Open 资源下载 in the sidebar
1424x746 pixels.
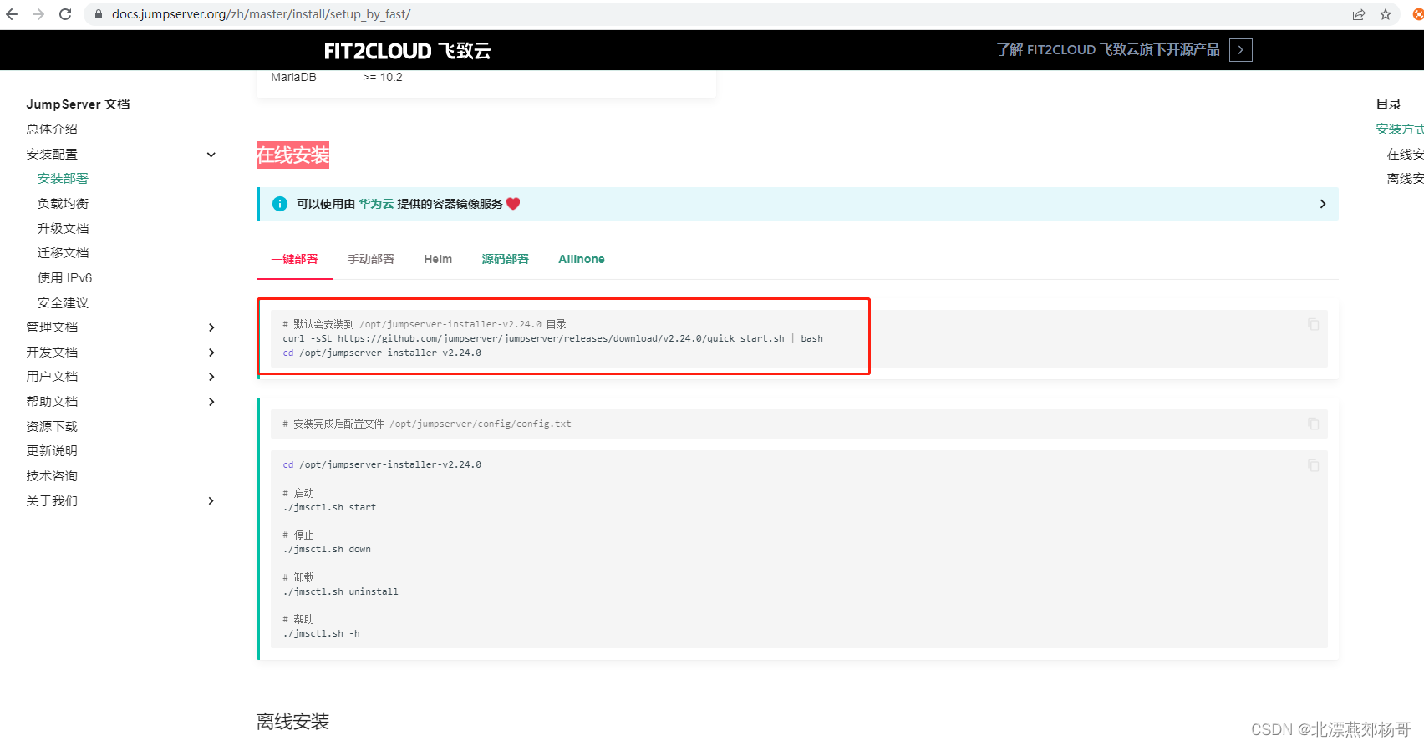pyautogui.click(x=52, y=427)
